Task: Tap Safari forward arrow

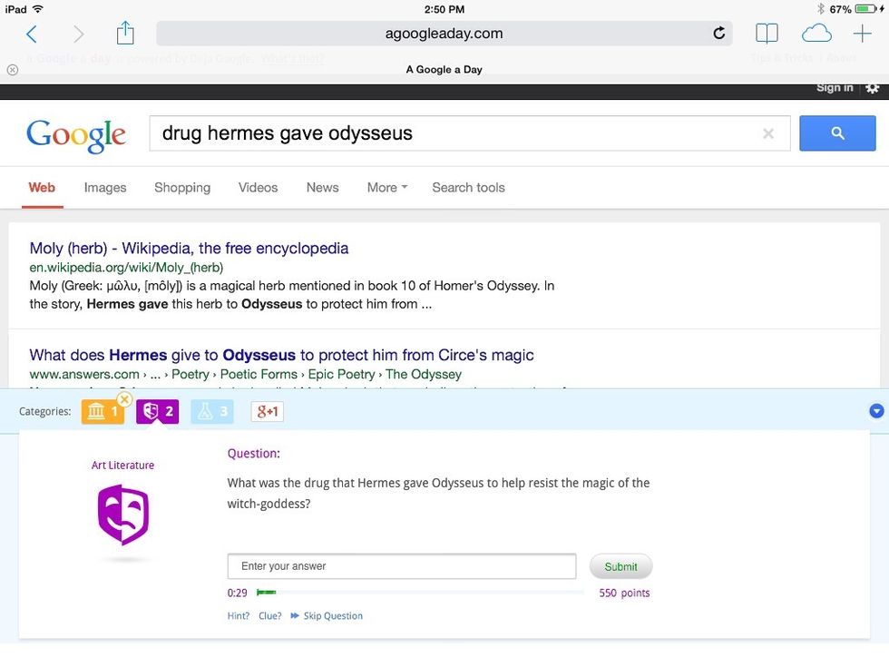Action: click(x=79, y=34)
